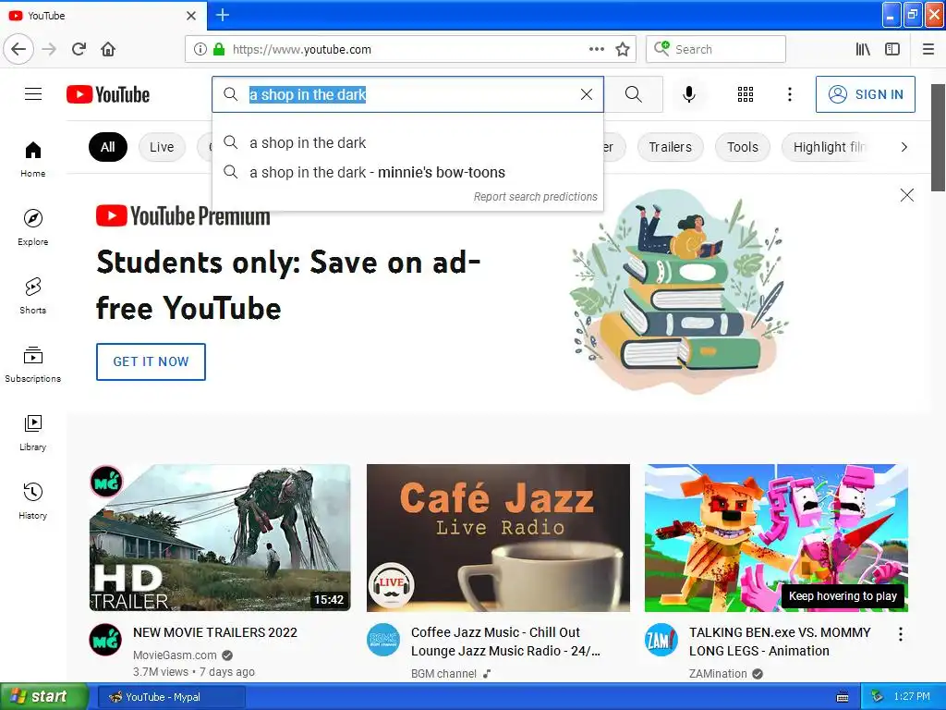Open Coffee Jazz Music video title
946x710 pixels.
pos(505,642)
